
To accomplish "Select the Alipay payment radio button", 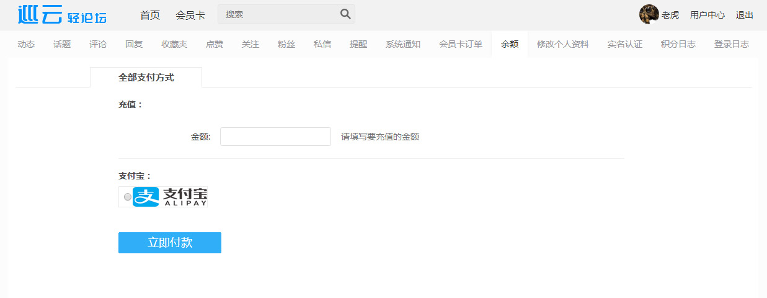I will click(x=128, y=197).
